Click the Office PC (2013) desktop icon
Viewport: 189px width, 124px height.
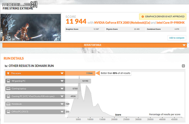tap(9, 112)
